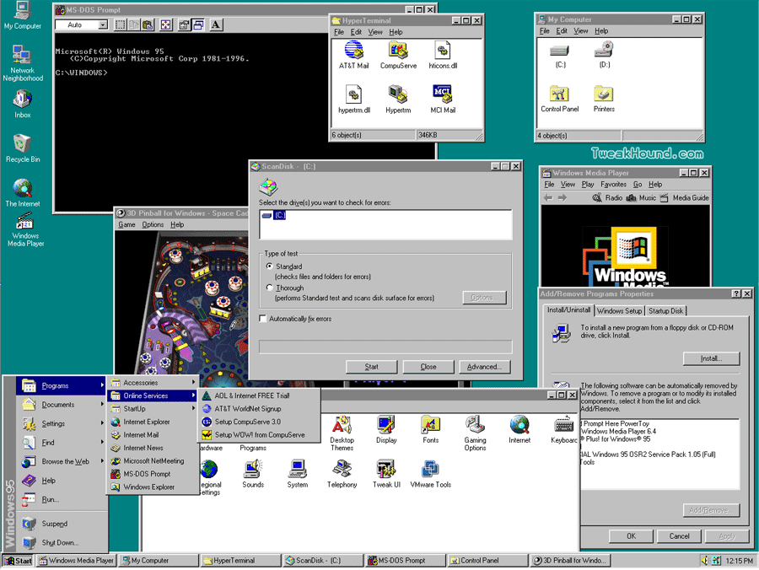Open the CompuServe icon in HyperTerminal

pos(398,51)
